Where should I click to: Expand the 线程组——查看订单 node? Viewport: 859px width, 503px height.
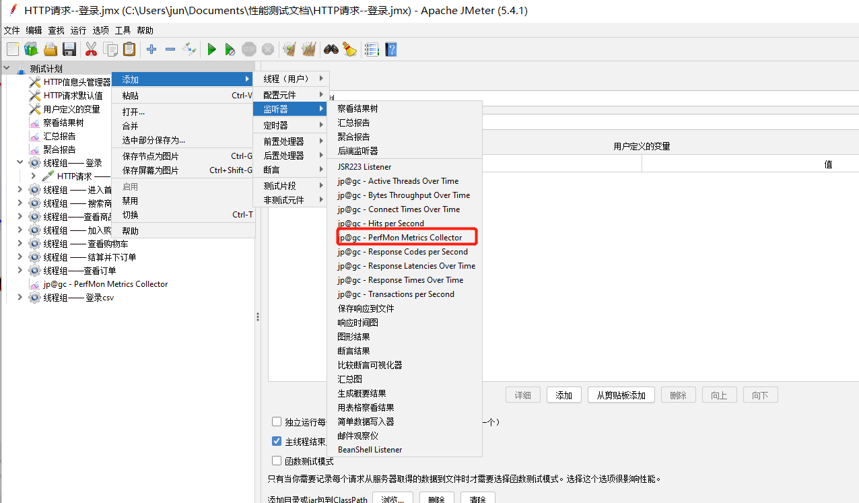tap(20, 271)
